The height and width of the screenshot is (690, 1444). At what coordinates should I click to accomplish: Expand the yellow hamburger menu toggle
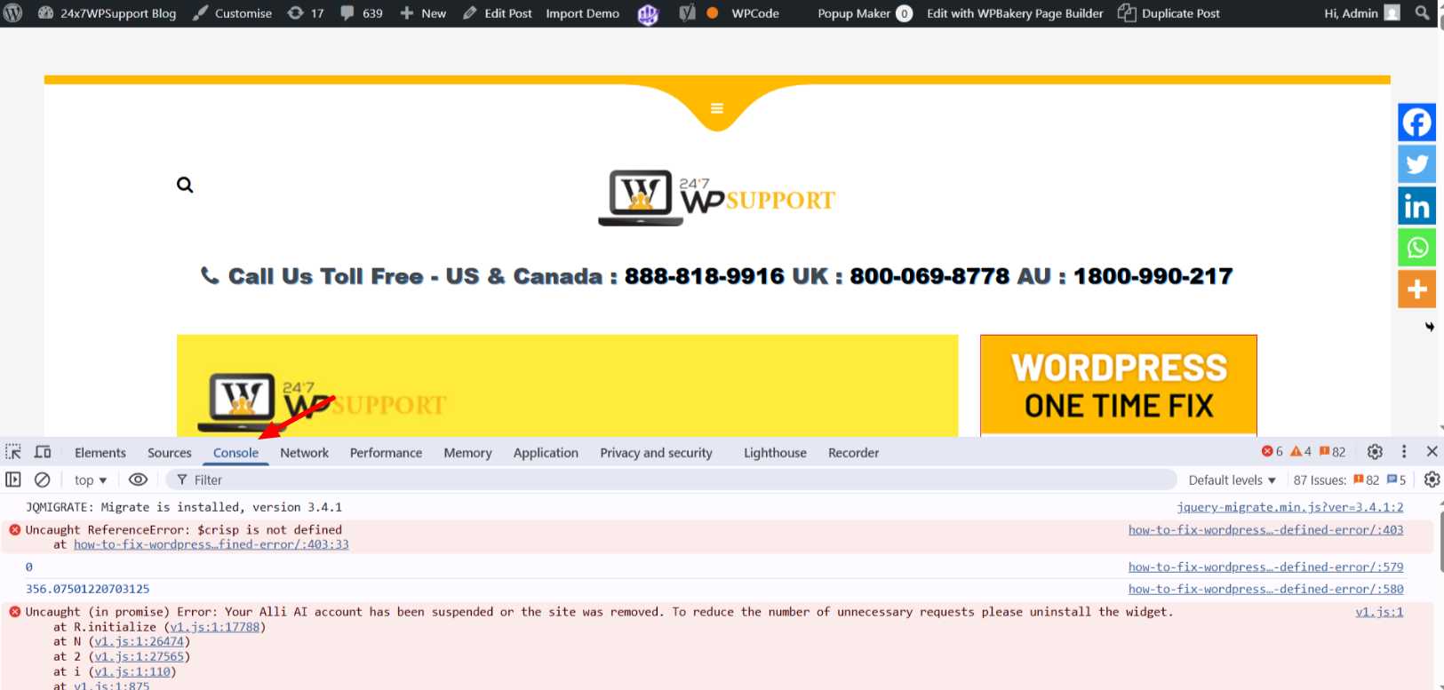click(x=717, y=108)
